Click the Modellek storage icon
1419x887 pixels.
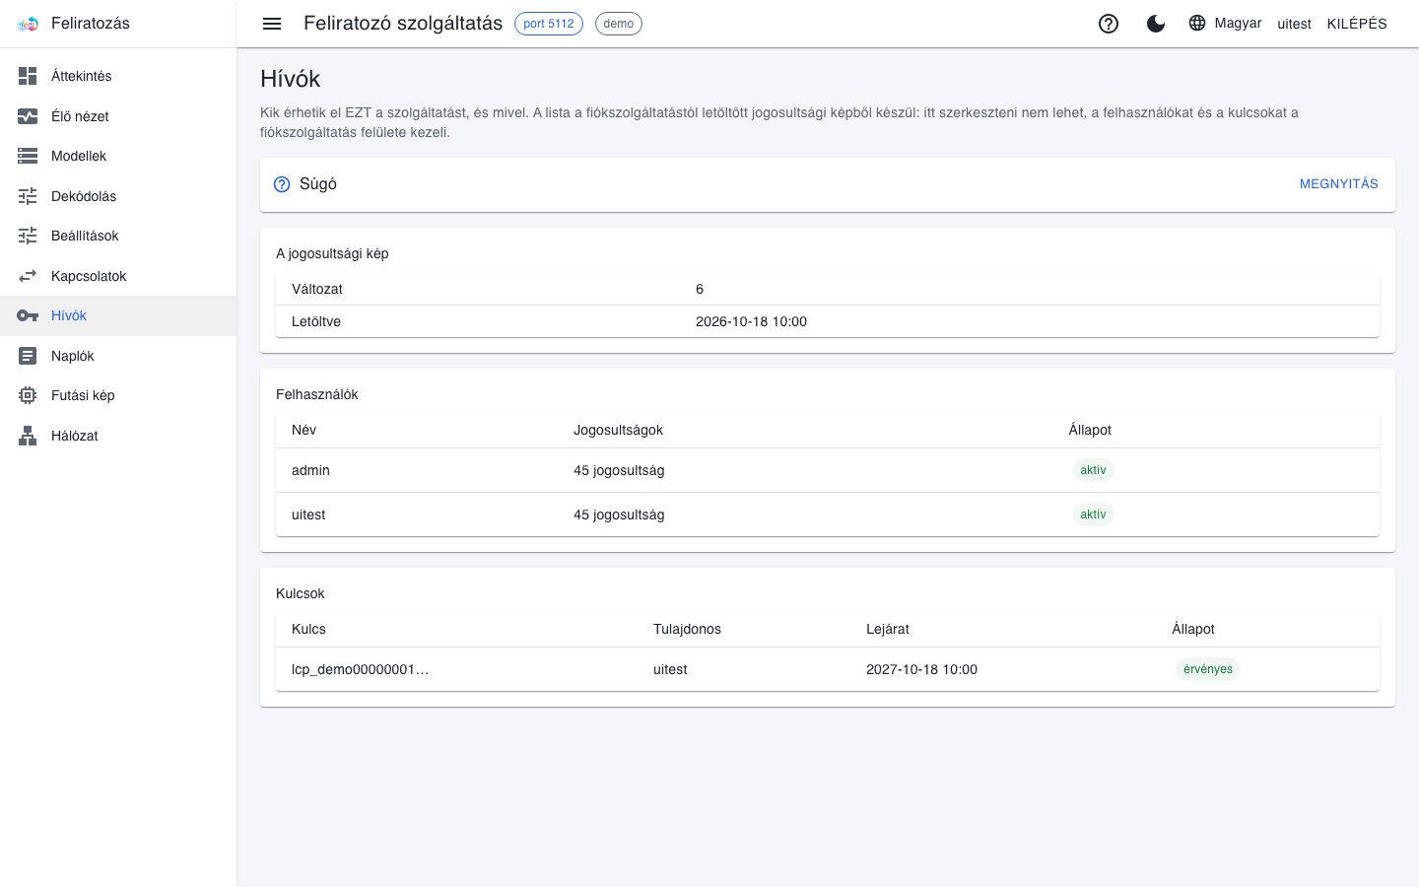click(28, 156)
